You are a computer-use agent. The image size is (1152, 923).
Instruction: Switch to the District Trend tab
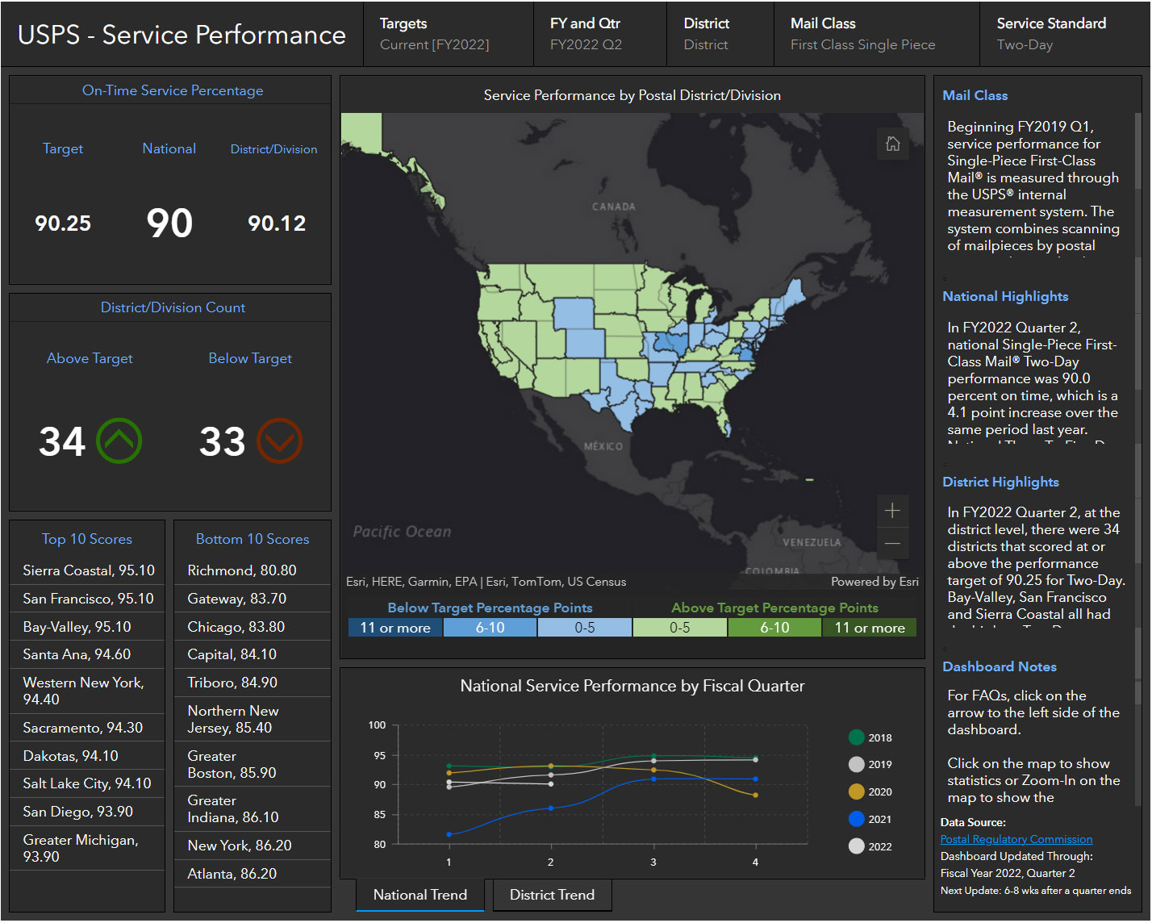[x=552, y=895]
